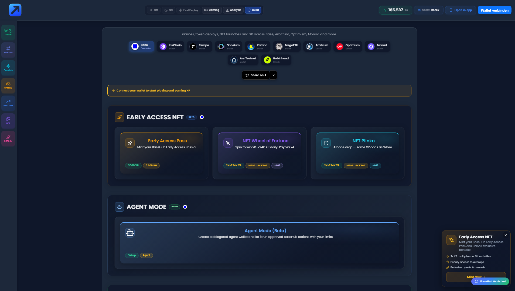Click the Wallet verbinden button
This screenshot has height=291, width=515.
(x=494, y=10)
